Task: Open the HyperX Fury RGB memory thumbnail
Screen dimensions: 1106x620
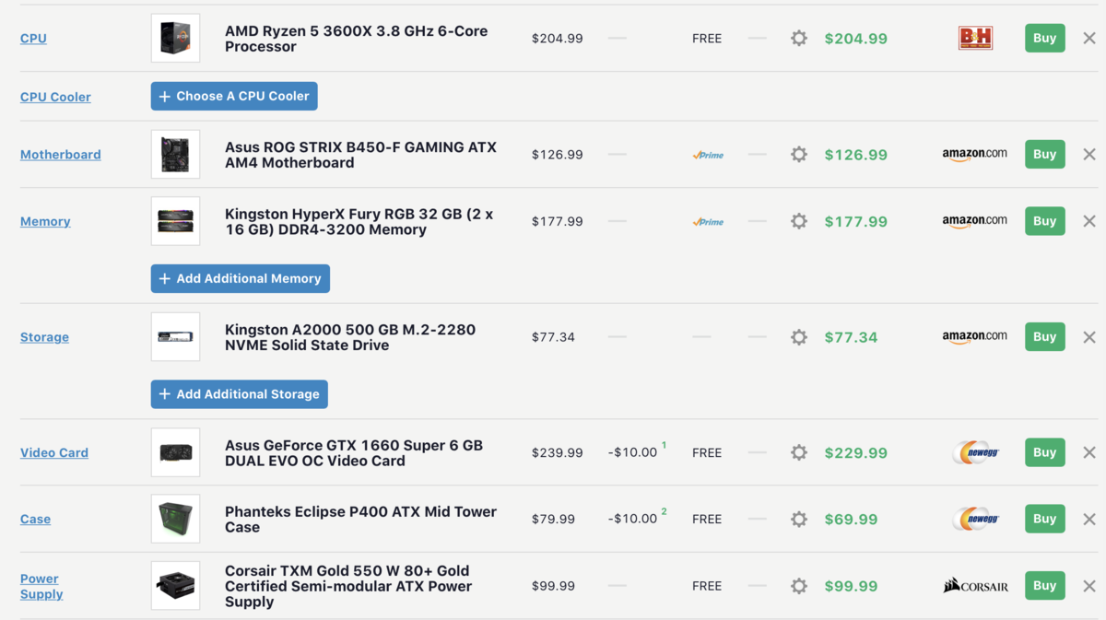Action: click(x=175, y=221)
